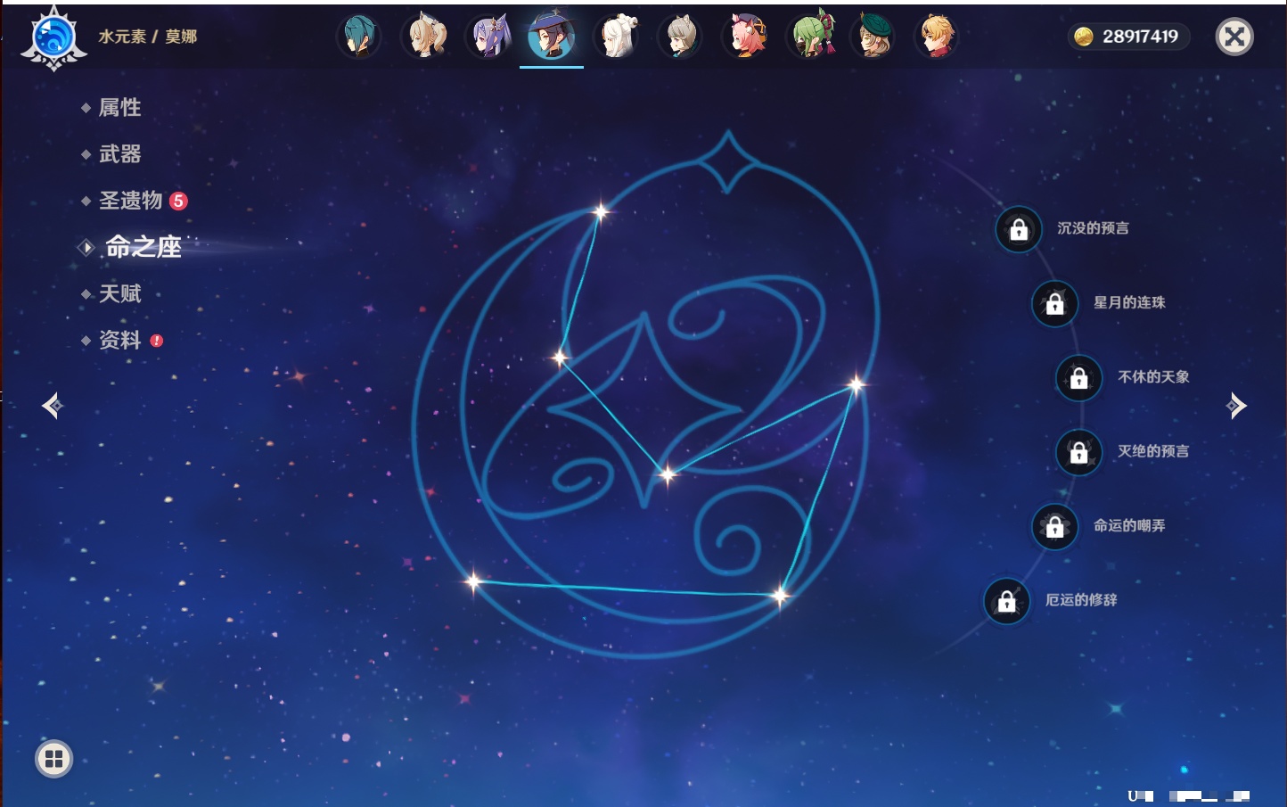Open the grid overview button

point(53,759)
